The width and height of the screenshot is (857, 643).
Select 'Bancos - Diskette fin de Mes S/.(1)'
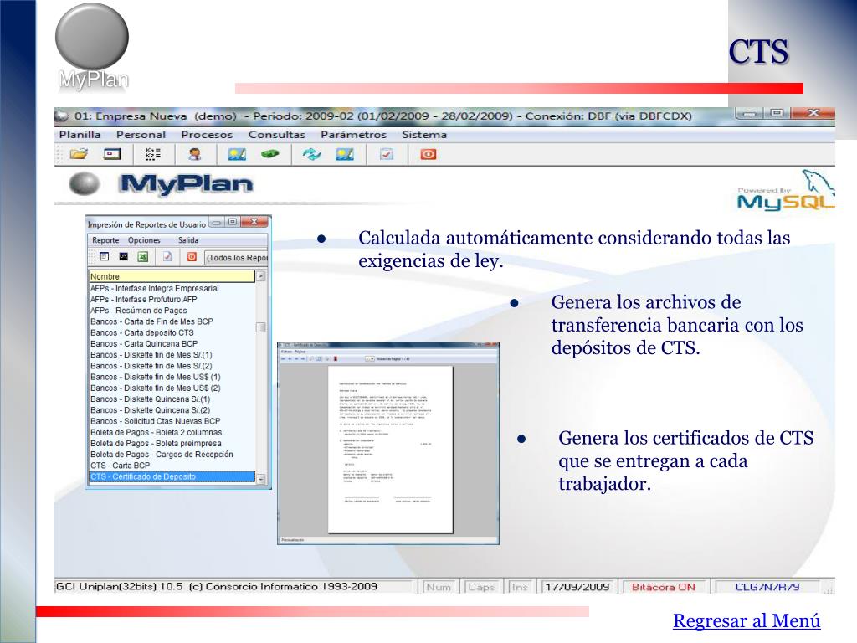(x=172, y=354)
